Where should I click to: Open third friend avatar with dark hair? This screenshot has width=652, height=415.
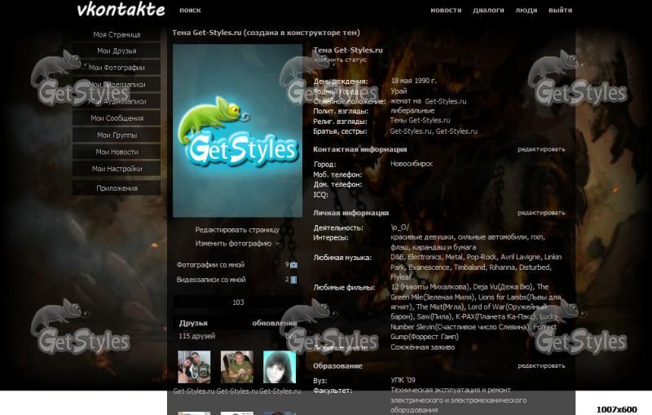[x=280, y=367]
